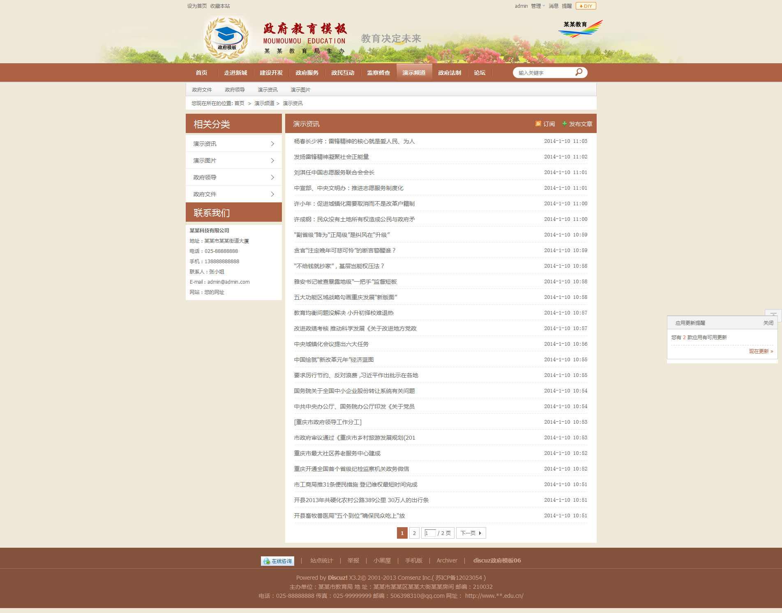Click the 下一页 next page button

[471, 533]
